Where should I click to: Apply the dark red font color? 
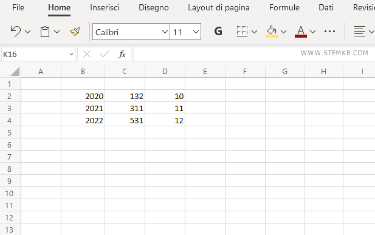(x=301, y=32)
